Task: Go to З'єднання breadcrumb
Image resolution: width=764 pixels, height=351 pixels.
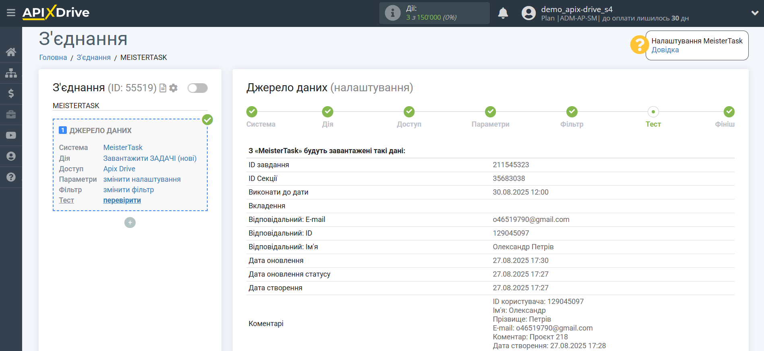Action: (94, 57)
